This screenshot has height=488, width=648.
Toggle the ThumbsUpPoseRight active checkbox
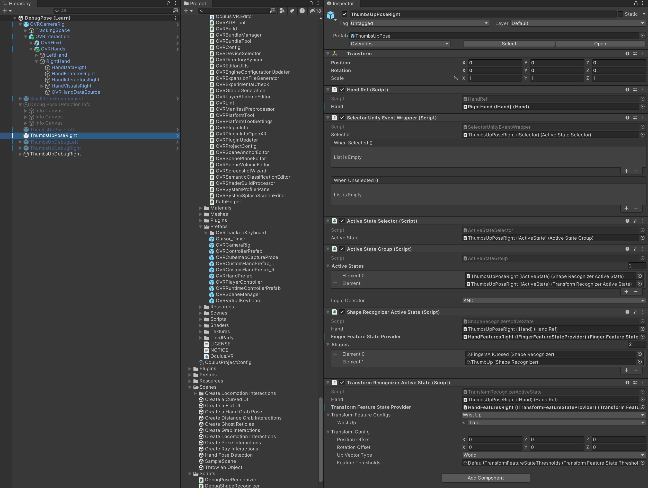click(344, 14)
